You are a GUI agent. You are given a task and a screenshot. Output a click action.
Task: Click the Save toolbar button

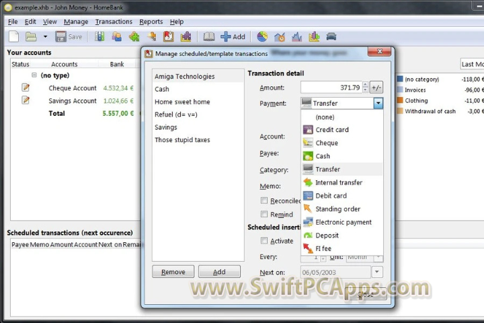[x=69, y=36]
